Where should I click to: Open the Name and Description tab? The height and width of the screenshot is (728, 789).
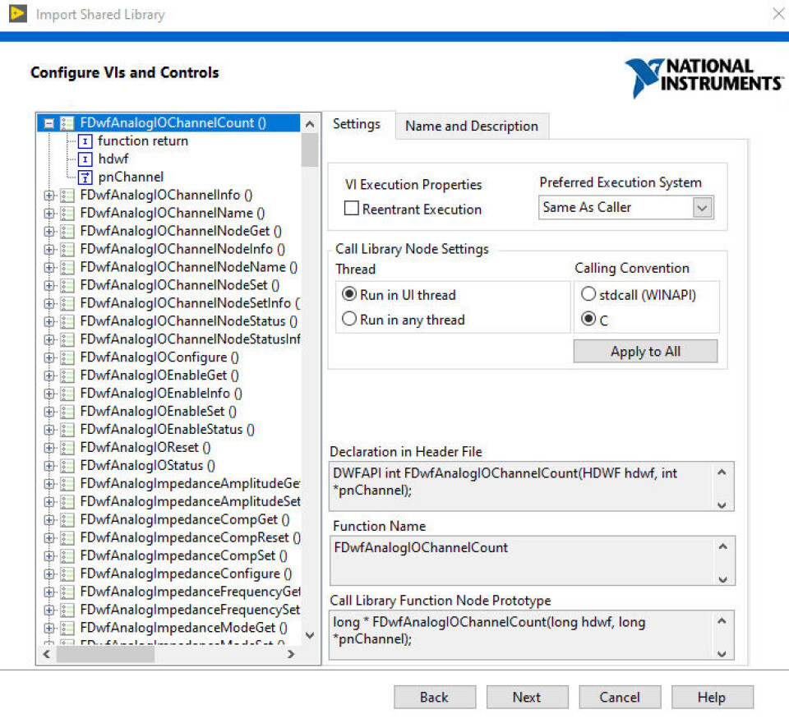(472, 126)
